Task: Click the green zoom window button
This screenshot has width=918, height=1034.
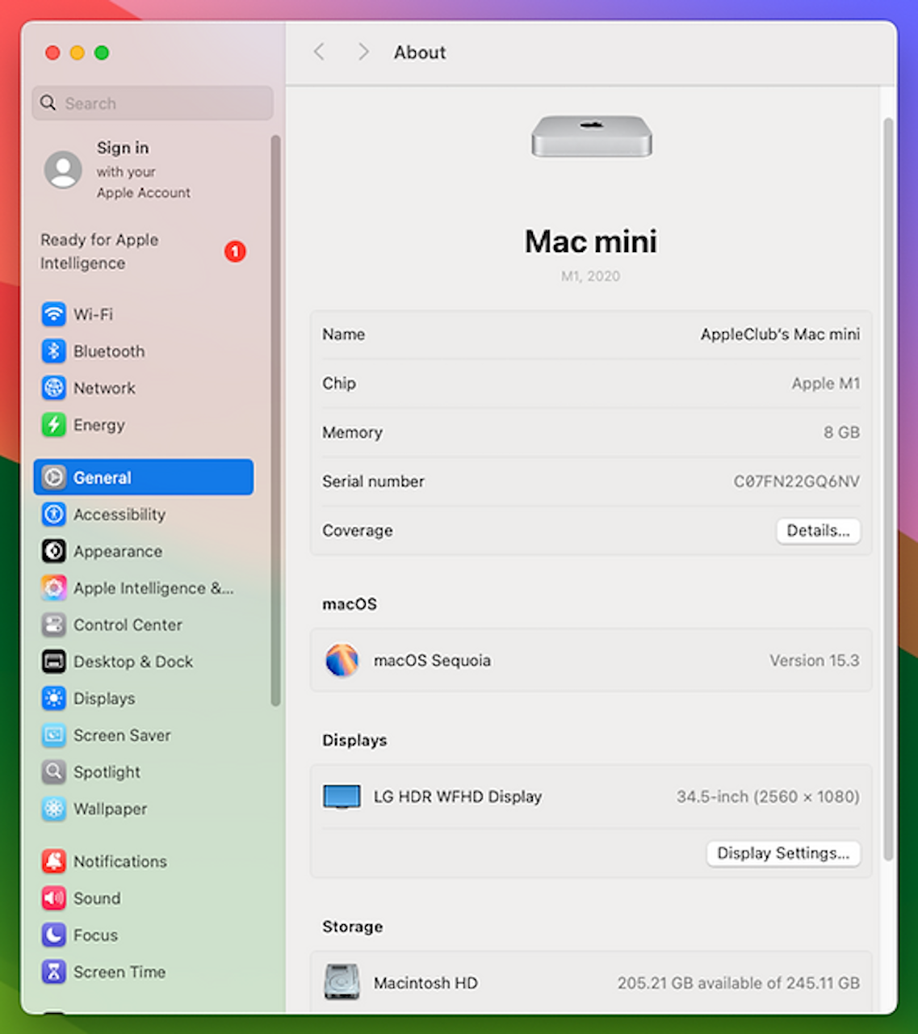Action: pyautogui.click(x=102, y=53)
